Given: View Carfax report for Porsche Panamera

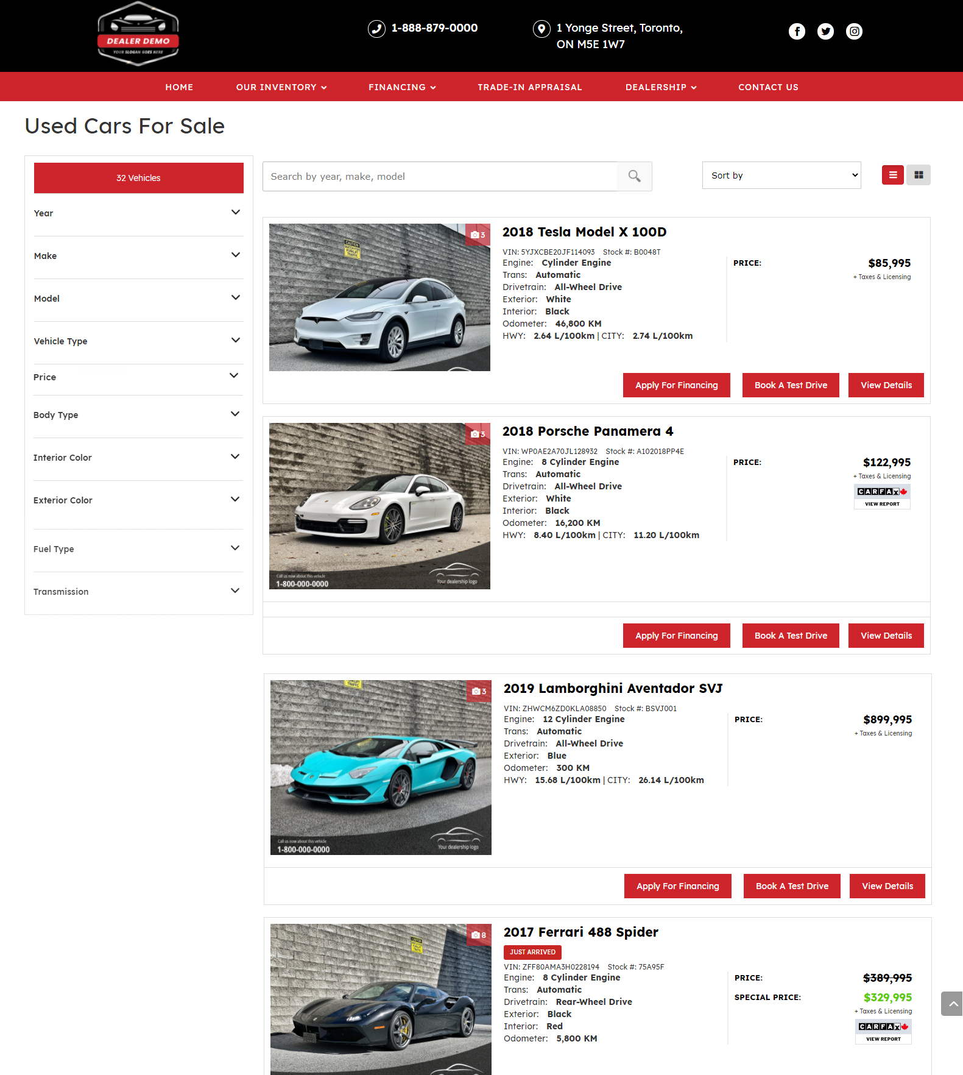Looking at the screenshot, I should (882, 497).
